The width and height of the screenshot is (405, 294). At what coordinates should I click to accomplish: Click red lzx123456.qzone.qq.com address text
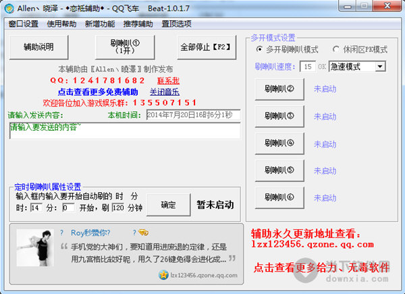(313, 244)
